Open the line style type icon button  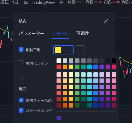pos(80,50)
